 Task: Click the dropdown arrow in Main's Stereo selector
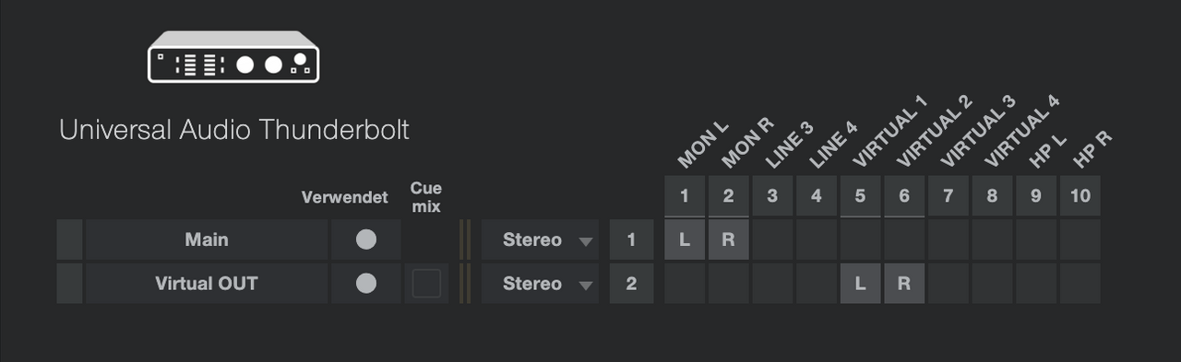pyautogui.click(x=585, y=241)
